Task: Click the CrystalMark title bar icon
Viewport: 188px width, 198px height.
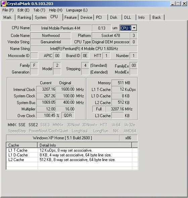Action: [4, 4]
